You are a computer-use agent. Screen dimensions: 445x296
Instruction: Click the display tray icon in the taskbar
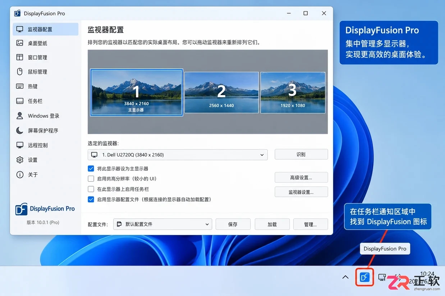tap(382, 277)
